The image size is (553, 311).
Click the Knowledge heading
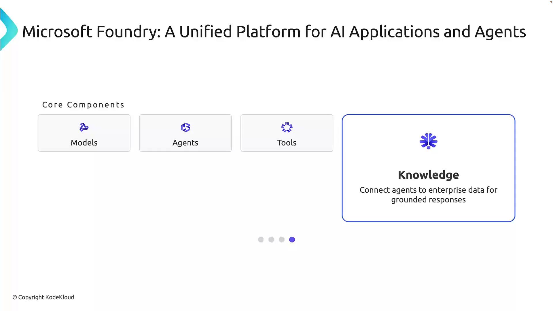click(429, 175)
